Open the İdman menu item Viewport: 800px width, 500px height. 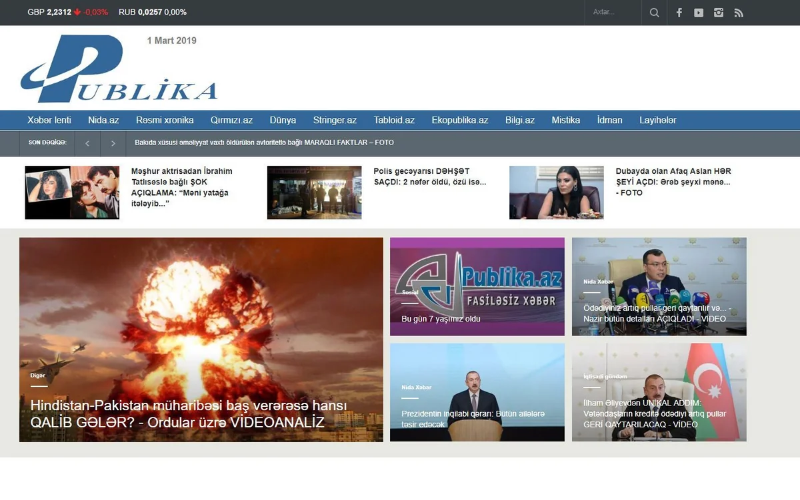click(x=609, y=121)
